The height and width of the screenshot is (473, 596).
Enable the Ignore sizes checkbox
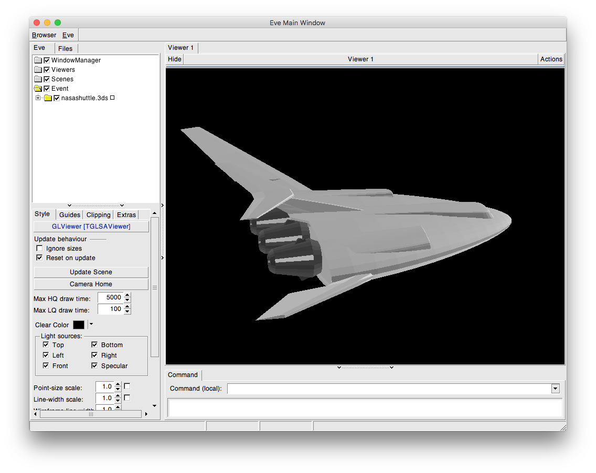39,249
